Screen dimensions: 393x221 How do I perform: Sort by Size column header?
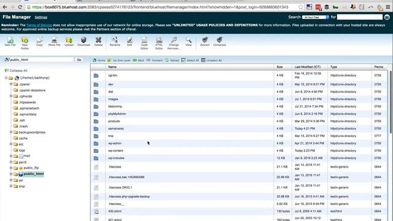coord(282,67)
